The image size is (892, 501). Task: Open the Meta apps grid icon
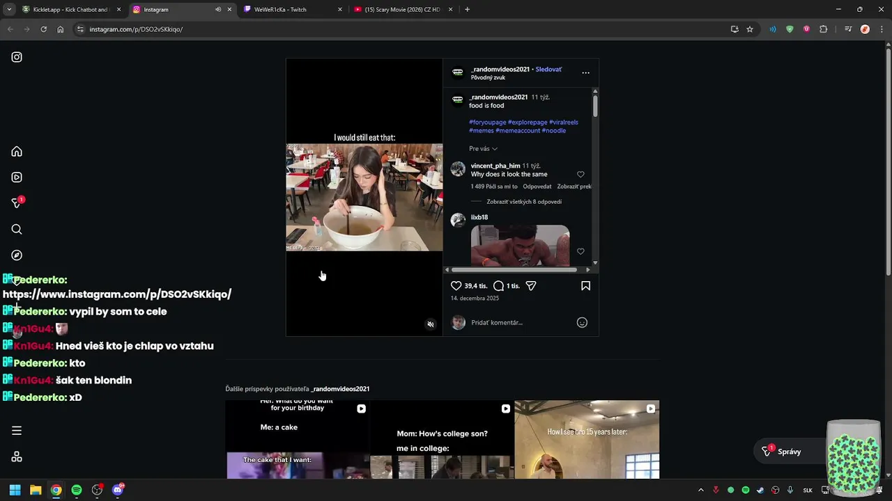tap(17, 457)
